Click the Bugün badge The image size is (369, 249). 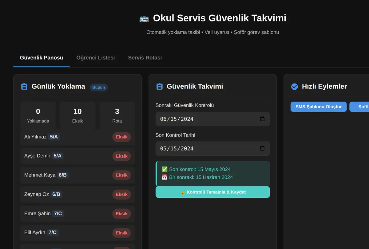click(99, 87)
